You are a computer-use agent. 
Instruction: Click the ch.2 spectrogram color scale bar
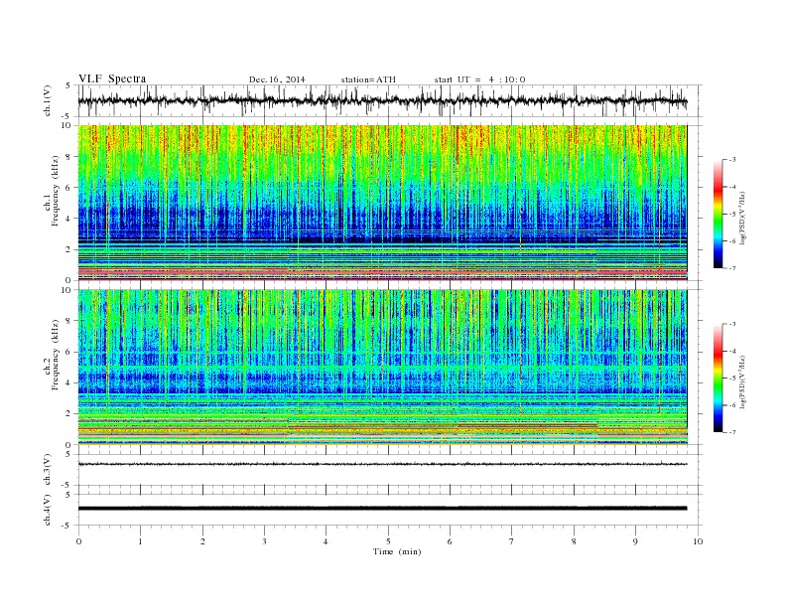pos(718,379)
